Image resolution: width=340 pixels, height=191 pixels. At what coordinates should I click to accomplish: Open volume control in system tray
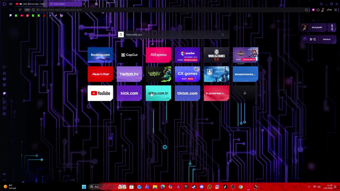coord(319,187)
